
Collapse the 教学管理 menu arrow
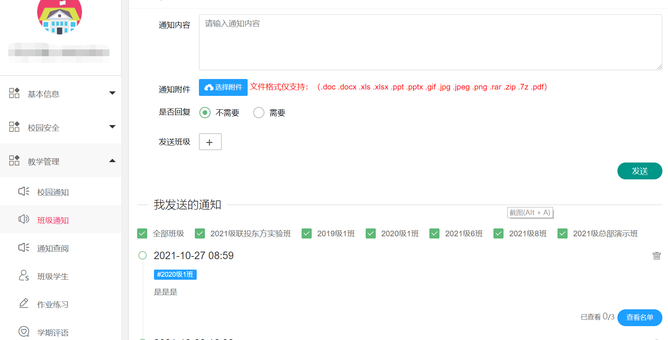[112, 161]
